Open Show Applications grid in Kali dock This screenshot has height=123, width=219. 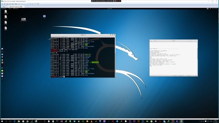(2, 79)
